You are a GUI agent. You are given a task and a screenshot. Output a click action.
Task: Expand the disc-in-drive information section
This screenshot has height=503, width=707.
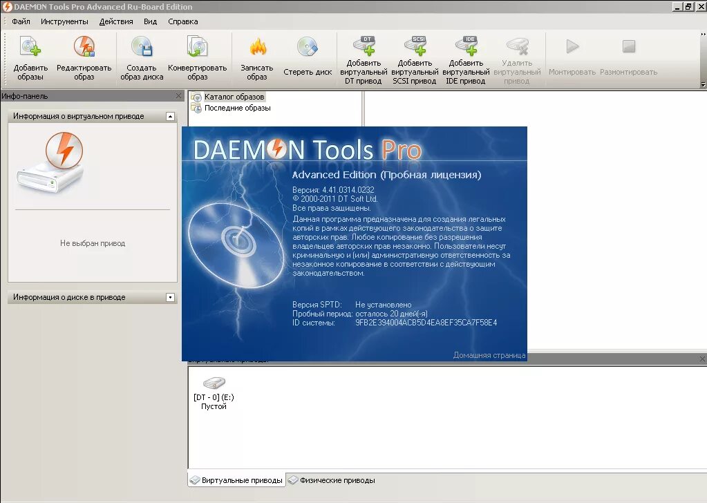tap(170, 298)
